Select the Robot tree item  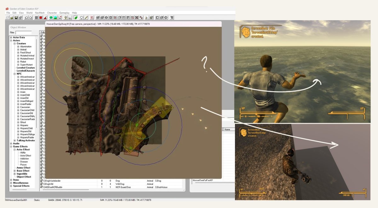pos(23,62)
